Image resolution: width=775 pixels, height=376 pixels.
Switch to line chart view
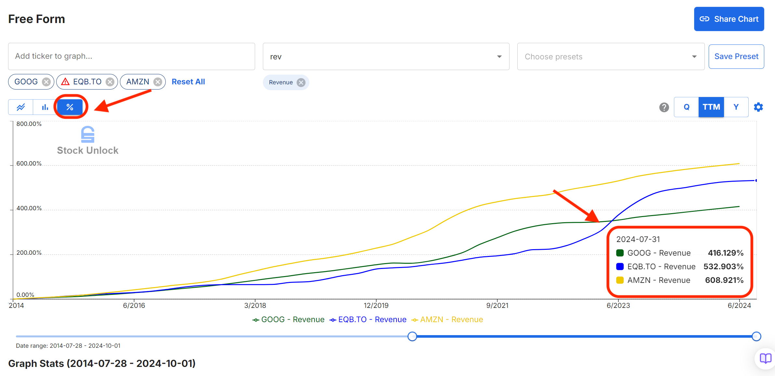point(21,107)
